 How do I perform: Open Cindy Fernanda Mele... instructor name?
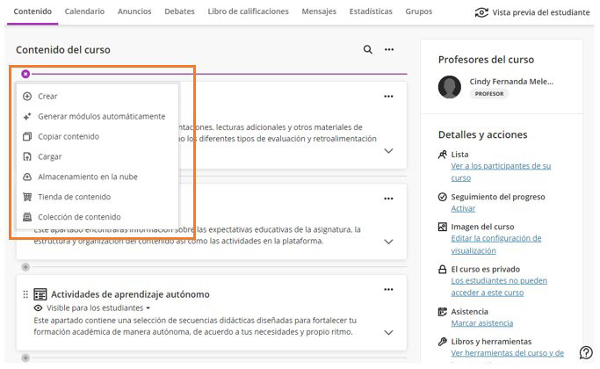point(511,82)
